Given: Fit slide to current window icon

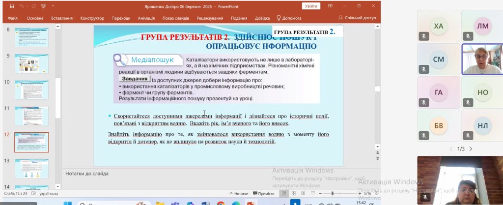Looking at the screenshot, I should coord(376,194).
